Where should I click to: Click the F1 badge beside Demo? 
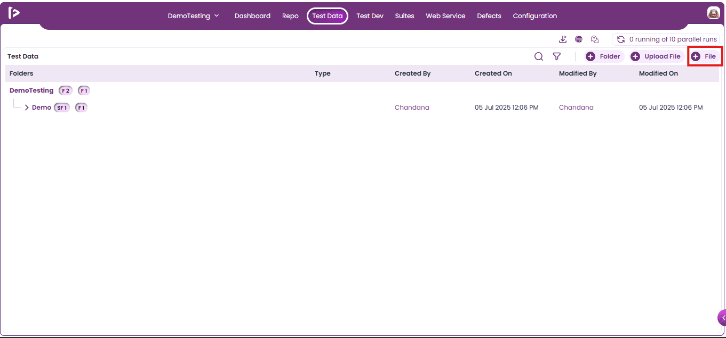click(81, 108)
